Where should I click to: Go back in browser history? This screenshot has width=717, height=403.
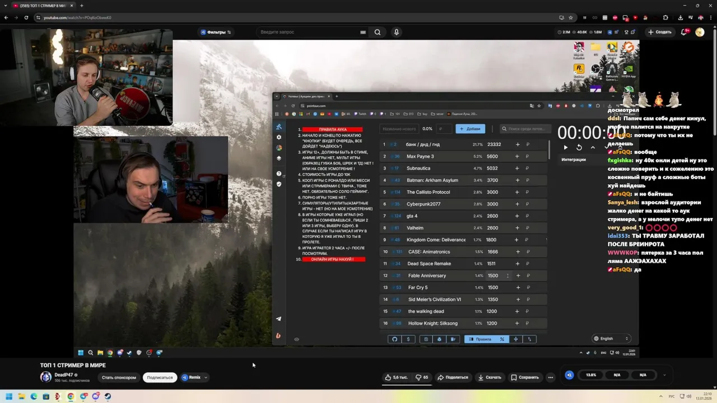[6, 17]
